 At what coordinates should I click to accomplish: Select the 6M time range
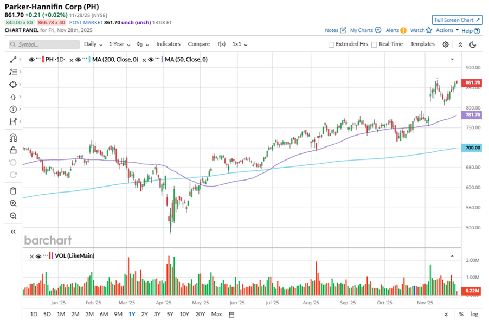pyautogui.click(x=104, y=315)
